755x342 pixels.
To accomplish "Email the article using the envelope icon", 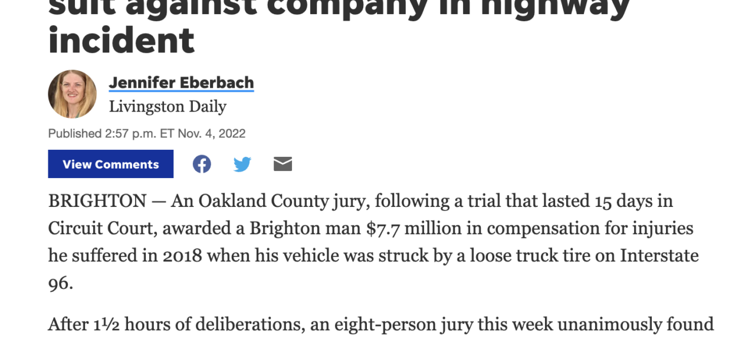I will click(x=283, y=164).
